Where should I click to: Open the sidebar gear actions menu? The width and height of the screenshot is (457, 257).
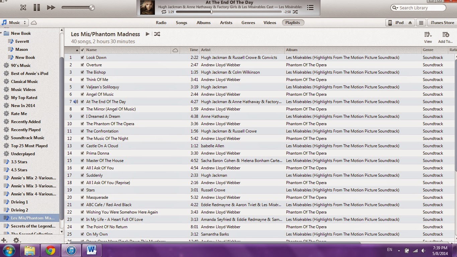click(x=16, y=240)
